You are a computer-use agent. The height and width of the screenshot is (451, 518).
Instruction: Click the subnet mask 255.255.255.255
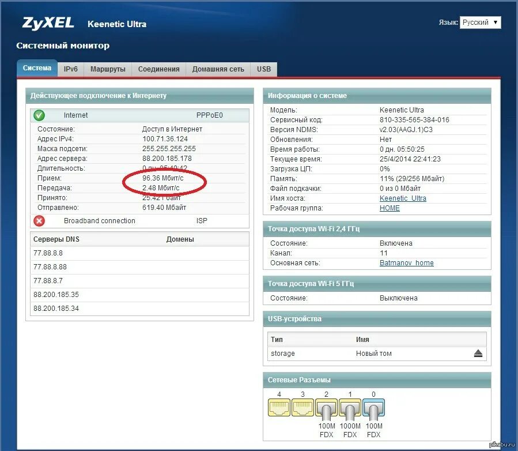coord(169,149)
